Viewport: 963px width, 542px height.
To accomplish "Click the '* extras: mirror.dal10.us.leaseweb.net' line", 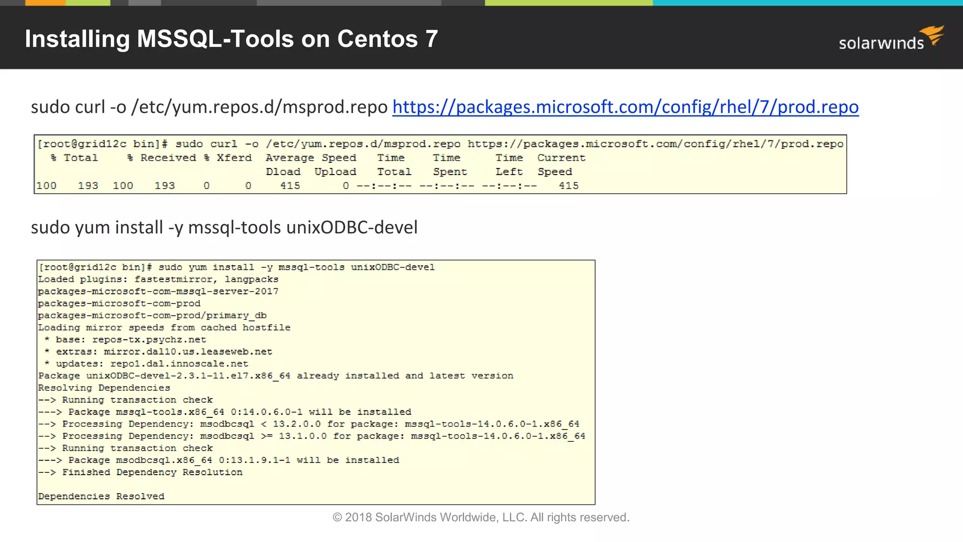I will tap(158, 352).
